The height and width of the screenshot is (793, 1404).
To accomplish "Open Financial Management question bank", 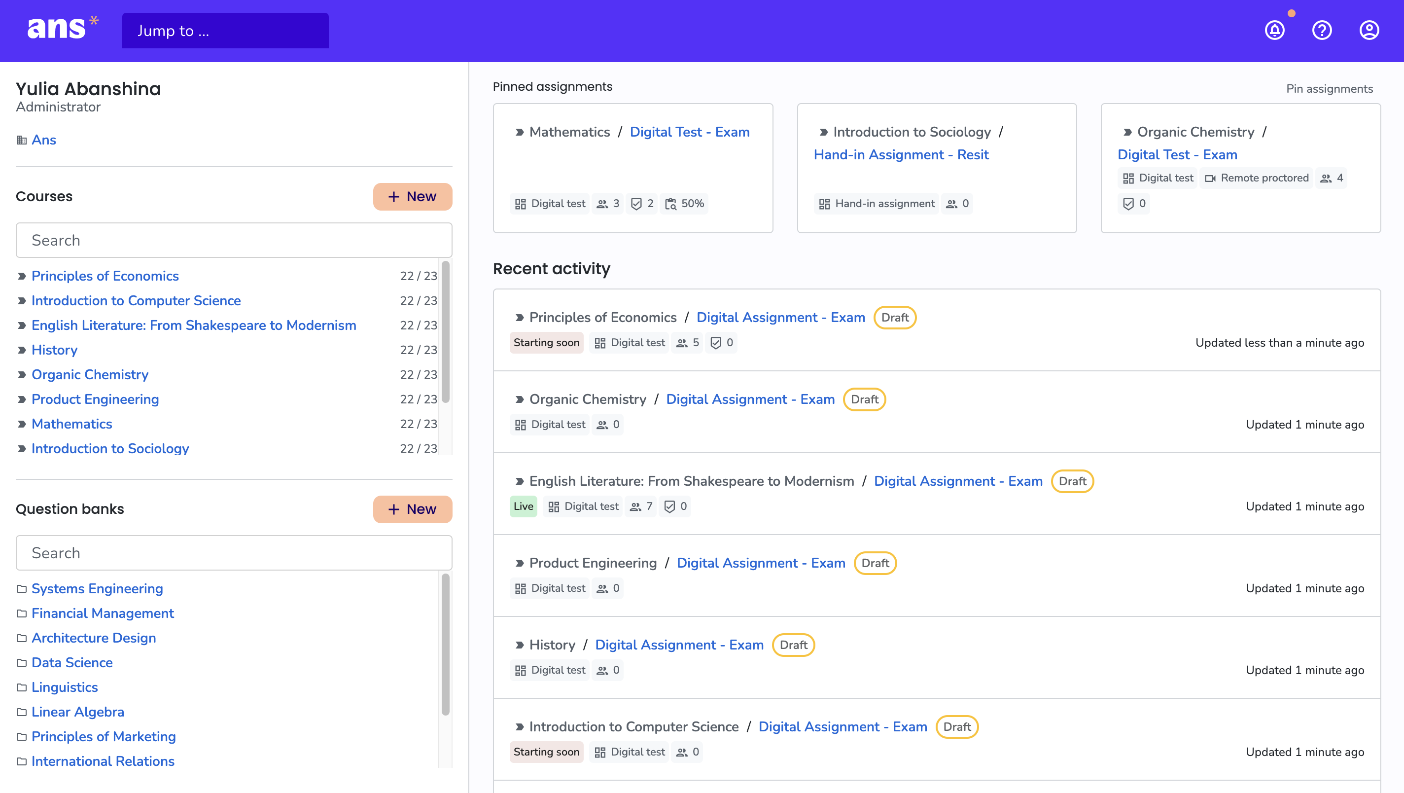I will (103, 613).
